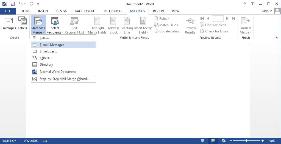
Task: Click the 100% zoom level
Action: tap(271, 141)
